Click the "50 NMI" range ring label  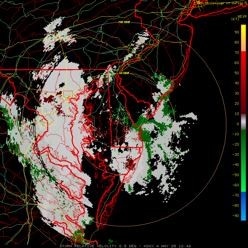(124, 73)
